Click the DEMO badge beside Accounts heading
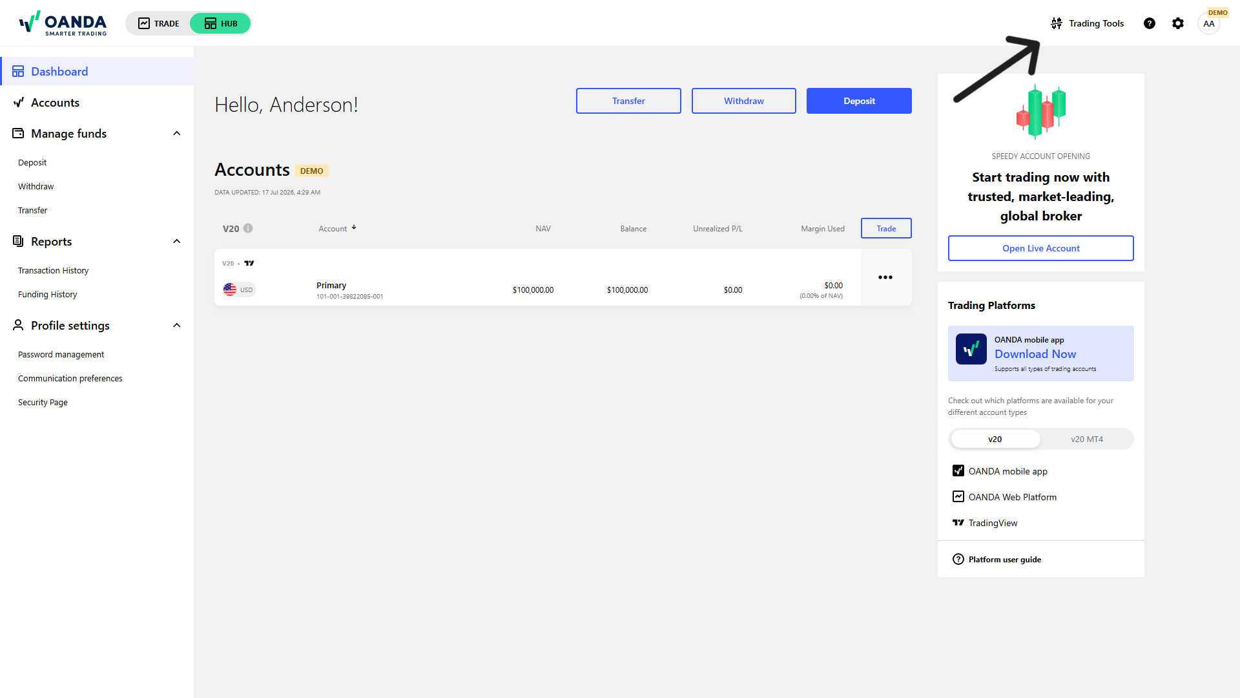Screen dimensions: 1240x698 click(312, 171)
